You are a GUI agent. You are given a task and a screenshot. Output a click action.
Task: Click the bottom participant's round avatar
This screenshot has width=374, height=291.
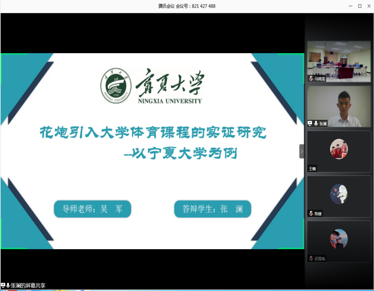(x=339, y=238)
